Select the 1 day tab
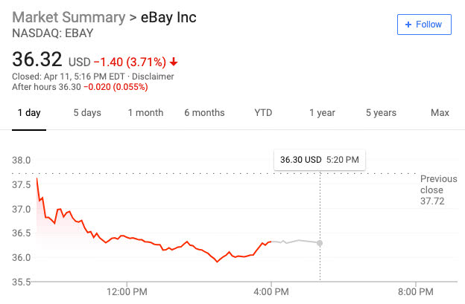Image resolution: width=465 pixels, height=304 pixels. (x=29, y=113)
